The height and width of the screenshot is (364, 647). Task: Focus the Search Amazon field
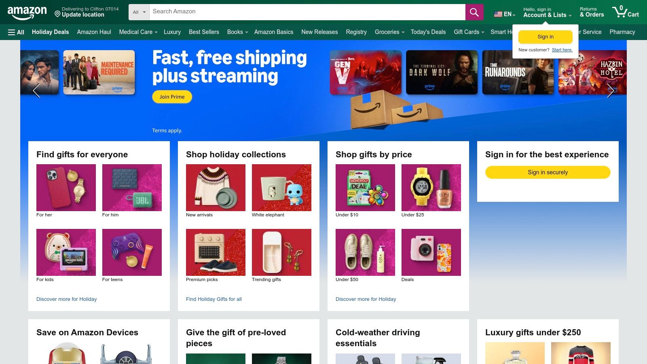pyautogui.click(x=307, y=12)
